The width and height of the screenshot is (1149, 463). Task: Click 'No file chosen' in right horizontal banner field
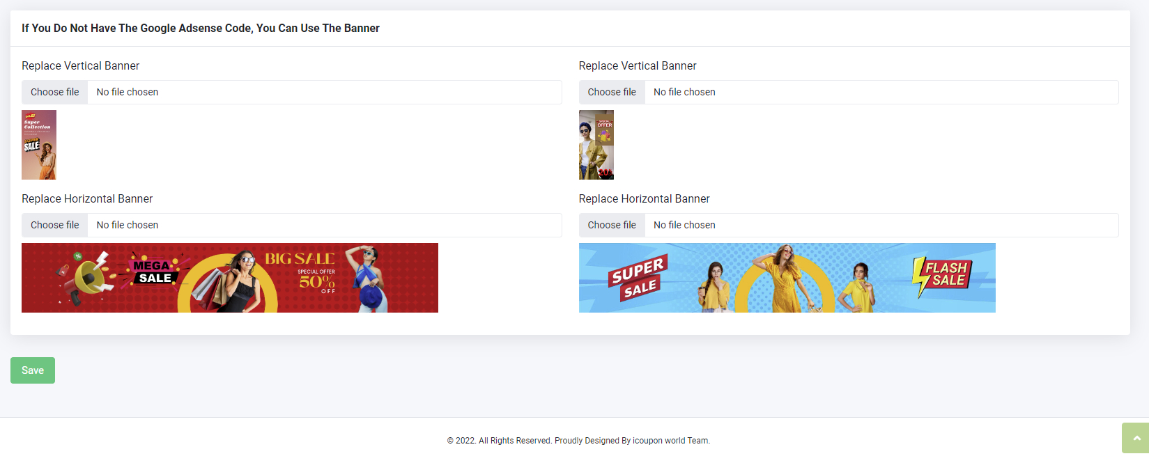pos(684,225)
